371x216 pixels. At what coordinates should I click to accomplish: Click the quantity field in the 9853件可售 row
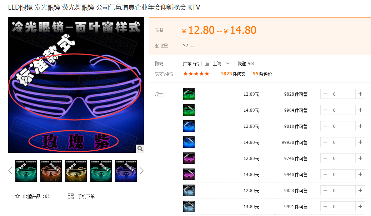tap(343, 190)
